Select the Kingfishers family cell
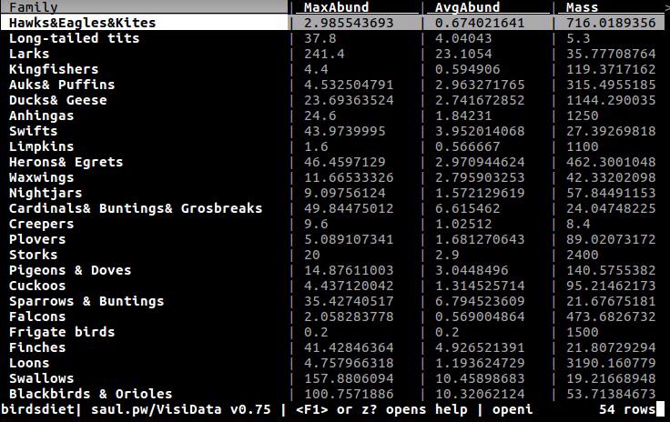670x422 pixels. pos(54,69)
